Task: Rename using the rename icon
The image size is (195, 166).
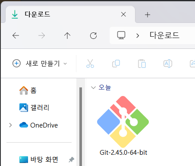Action: 168,64
